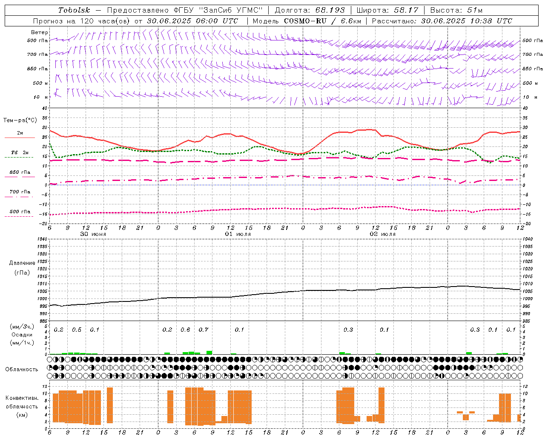The height and width of the screenshot is (436, 545).
Task: Select the forecast start time 30.06.2025 06:00 UTC
Action: click(x=192, y=21)
